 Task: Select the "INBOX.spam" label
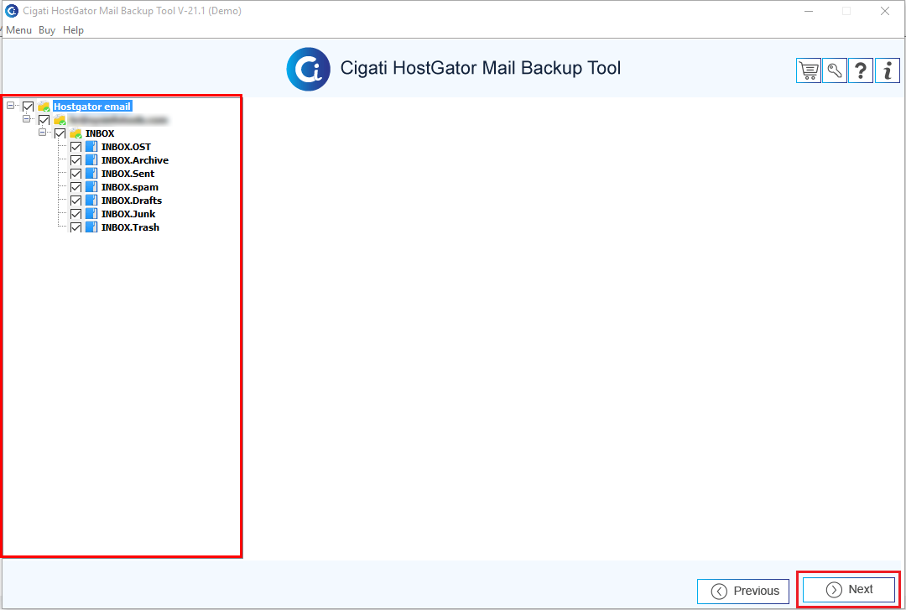[130, 187]
